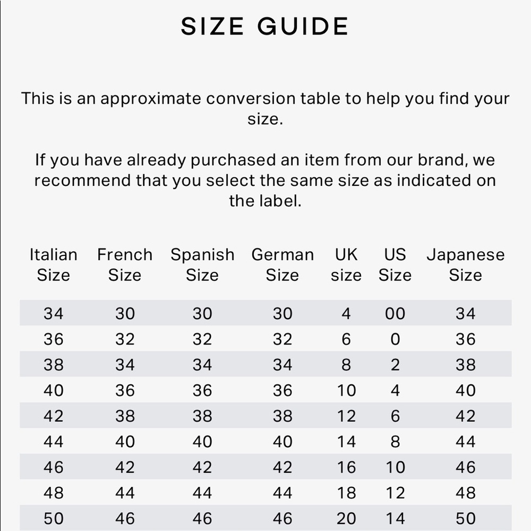Select UK size 20 cell

pyautogui.click(x=346, y=518)
